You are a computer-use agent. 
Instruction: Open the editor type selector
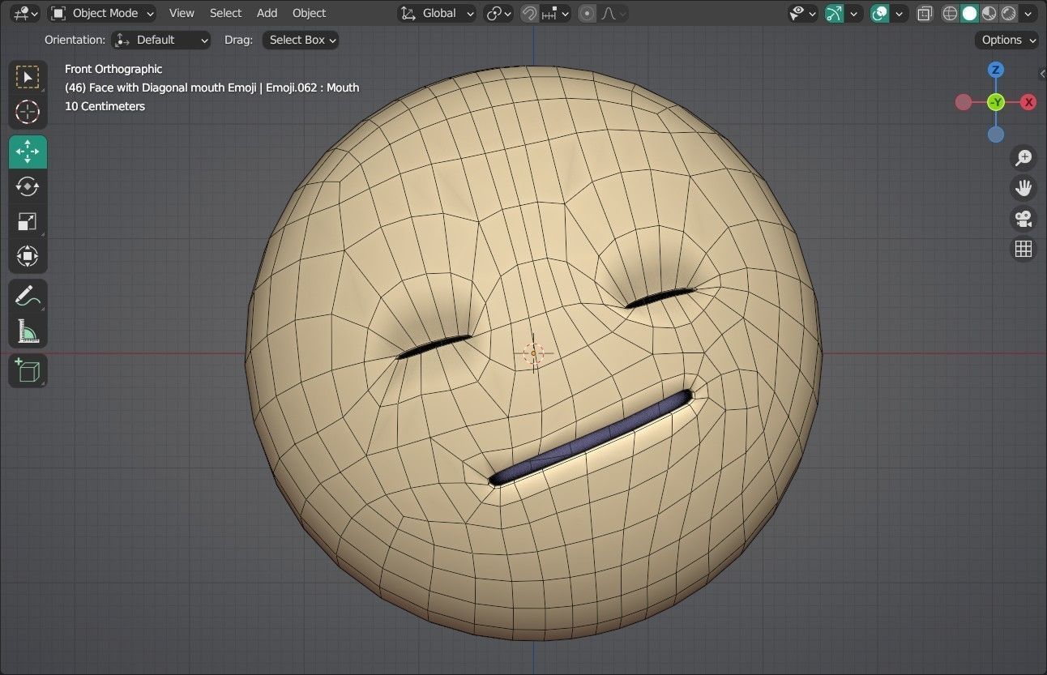25,13
